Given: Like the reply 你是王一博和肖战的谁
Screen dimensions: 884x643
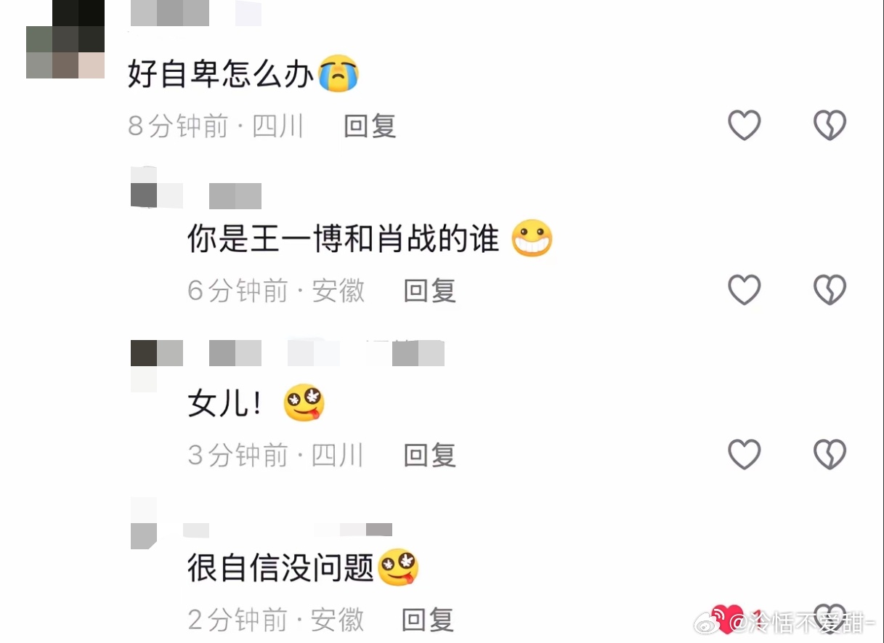Looking at the screenshot, I should click(745, 290).
